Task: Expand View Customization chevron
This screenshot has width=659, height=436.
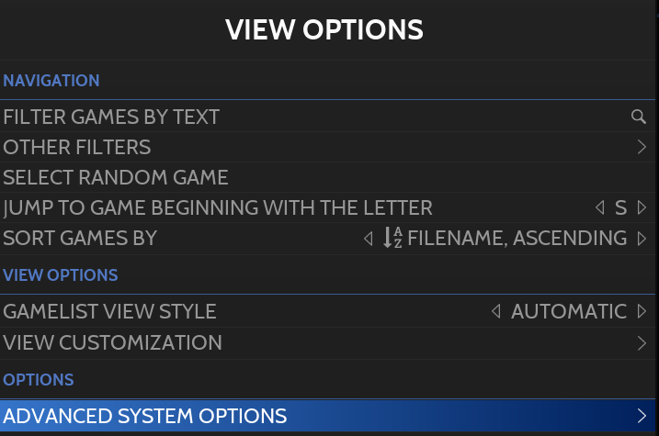Action: coord(642,343)
